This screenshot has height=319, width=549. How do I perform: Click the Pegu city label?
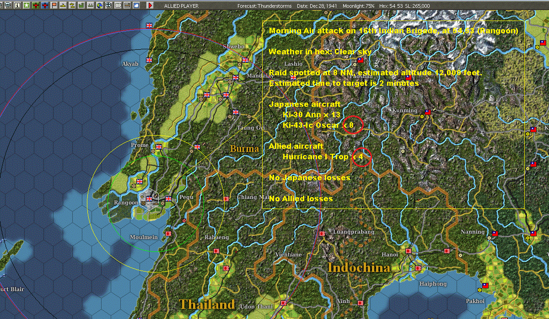[x=186, y=197]
